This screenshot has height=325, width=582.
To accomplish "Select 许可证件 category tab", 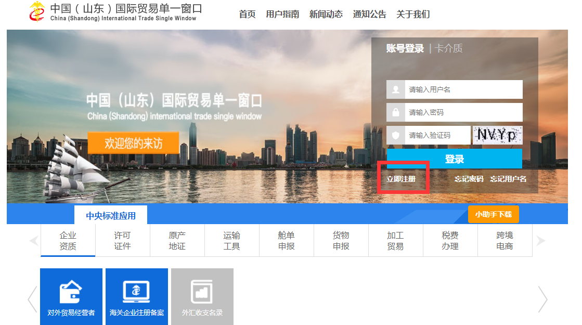I will pos(123,240).
